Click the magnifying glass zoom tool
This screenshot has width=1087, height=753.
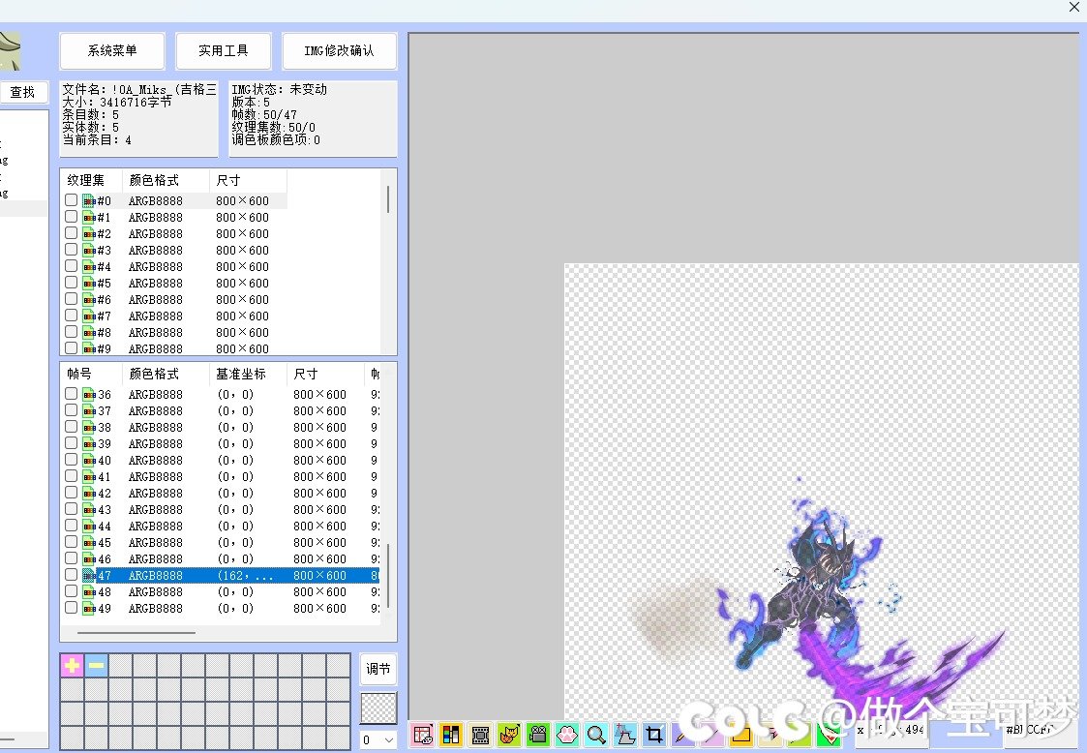pyautogui.click(x=596, y=735)
